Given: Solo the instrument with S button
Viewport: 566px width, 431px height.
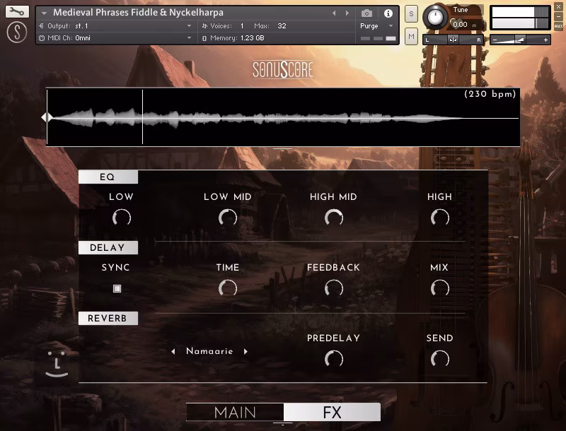Looking at the screenshot, I should [x=411, y=14].
